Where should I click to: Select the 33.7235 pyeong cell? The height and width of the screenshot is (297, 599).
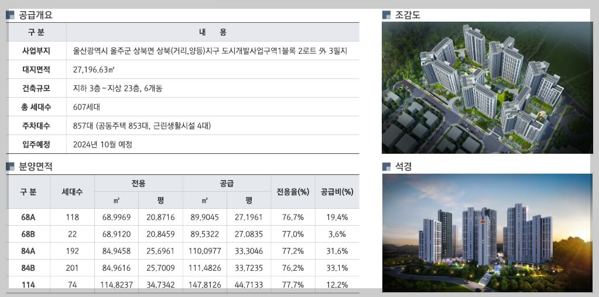click(249, 268)
